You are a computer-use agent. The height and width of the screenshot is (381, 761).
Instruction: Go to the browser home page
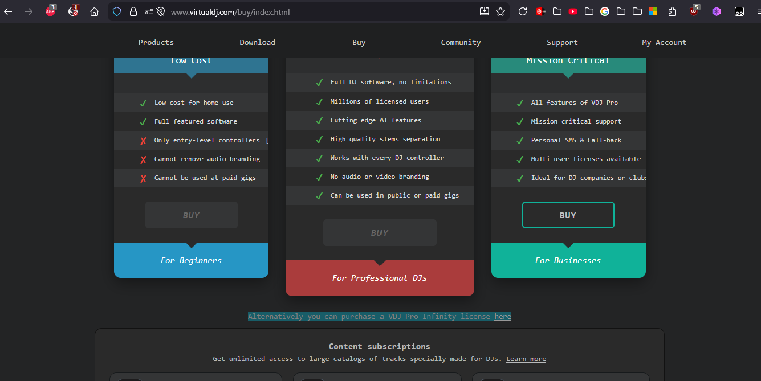click(x=95, y=11)
